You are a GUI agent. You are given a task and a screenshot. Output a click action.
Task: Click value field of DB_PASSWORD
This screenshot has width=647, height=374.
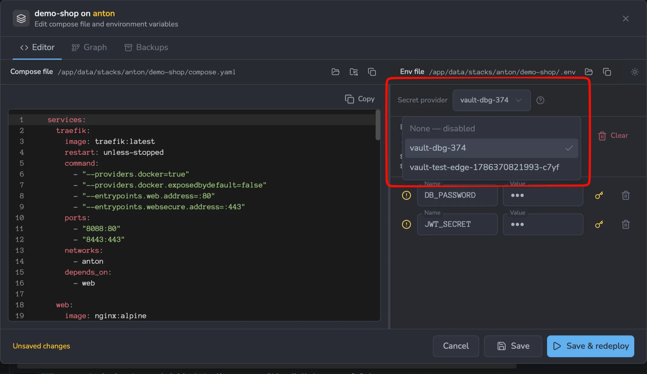click(543, 195)
